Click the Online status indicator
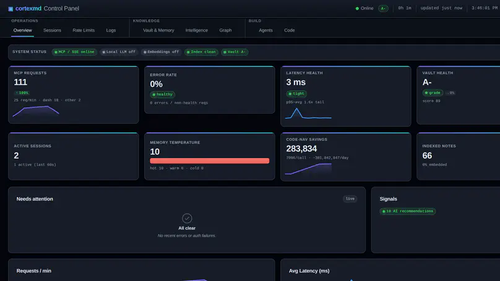Viewport: 500px width, 281px height. (x=364, y=8)
